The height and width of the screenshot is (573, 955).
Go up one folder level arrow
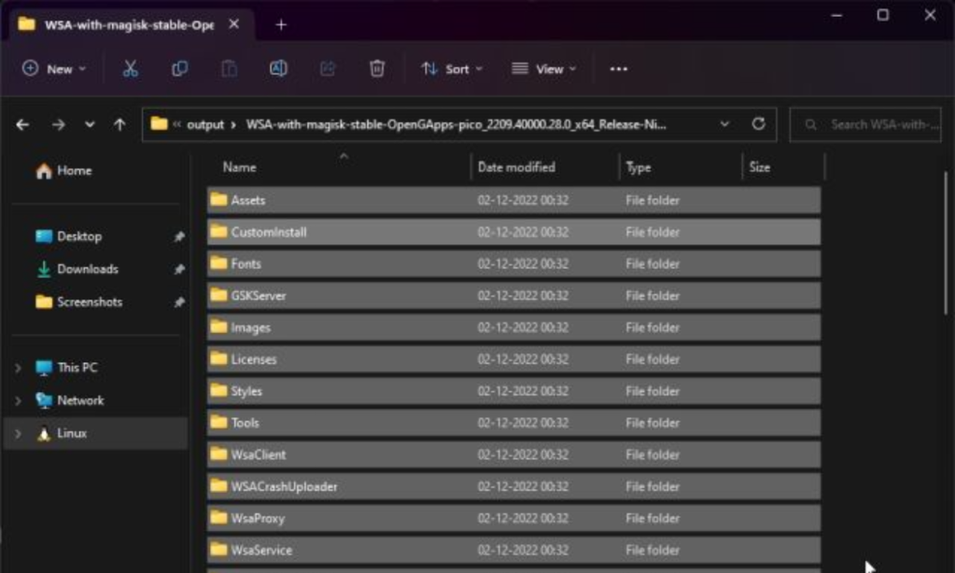[119, 125]
